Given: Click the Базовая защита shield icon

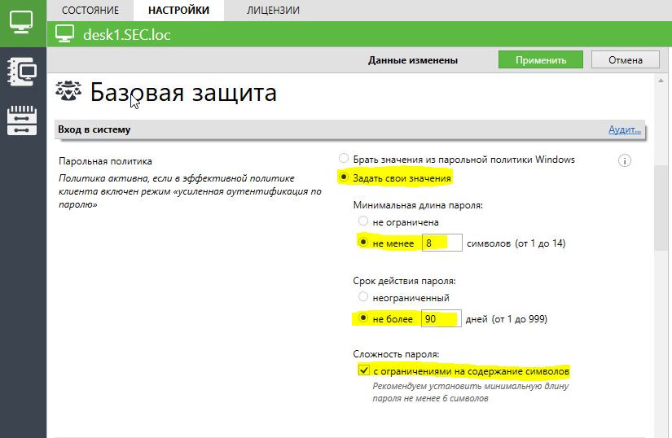Looking at the screenshot, I should click(x=68, y=91).
